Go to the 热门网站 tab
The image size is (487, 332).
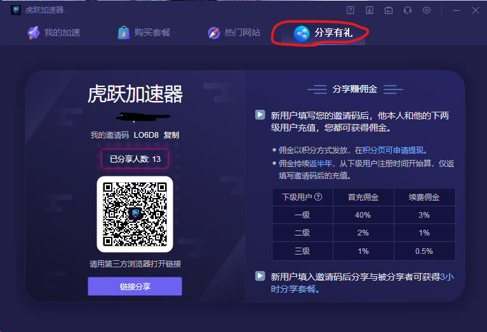(x=234, y=32)
